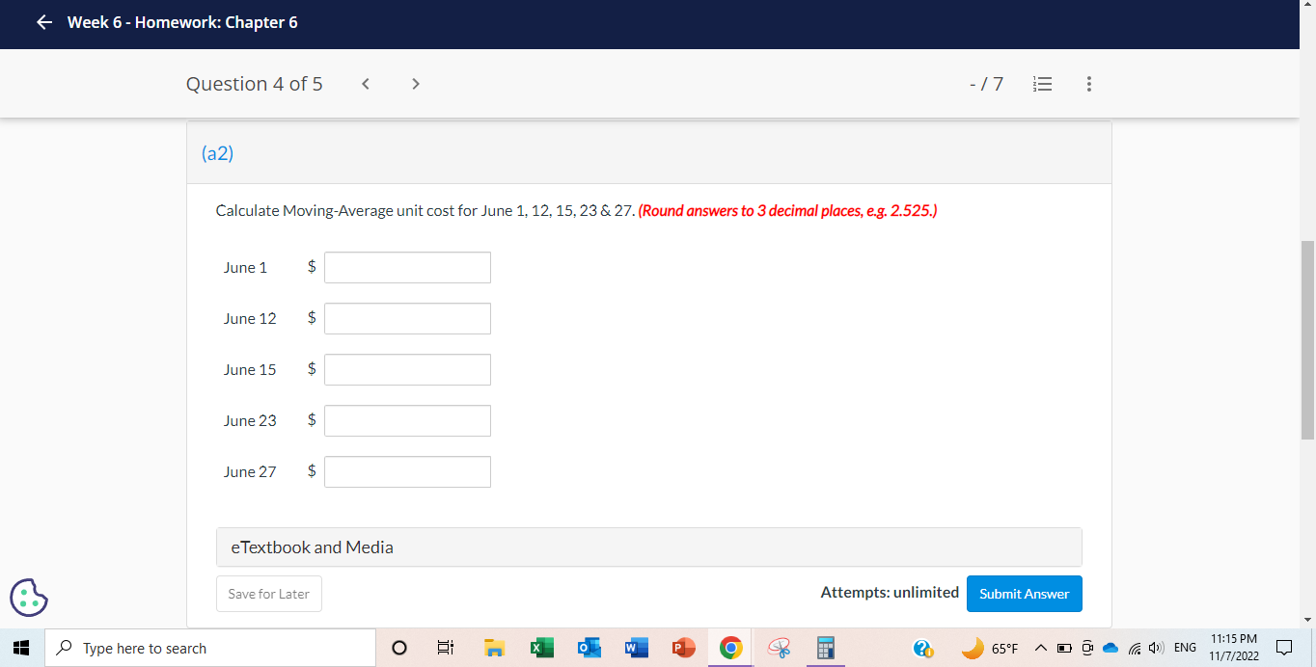Click the June 12 cost input field

[407, 318]
